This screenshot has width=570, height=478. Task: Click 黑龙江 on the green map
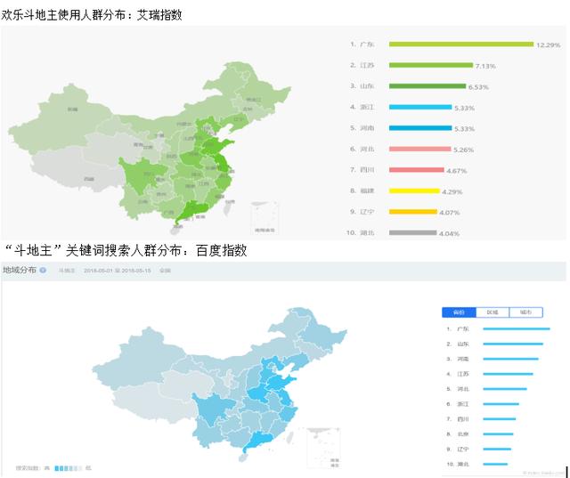[254, 100]
